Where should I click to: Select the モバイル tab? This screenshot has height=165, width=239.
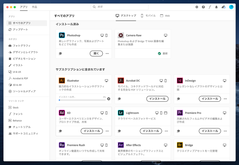click(148, 16)
